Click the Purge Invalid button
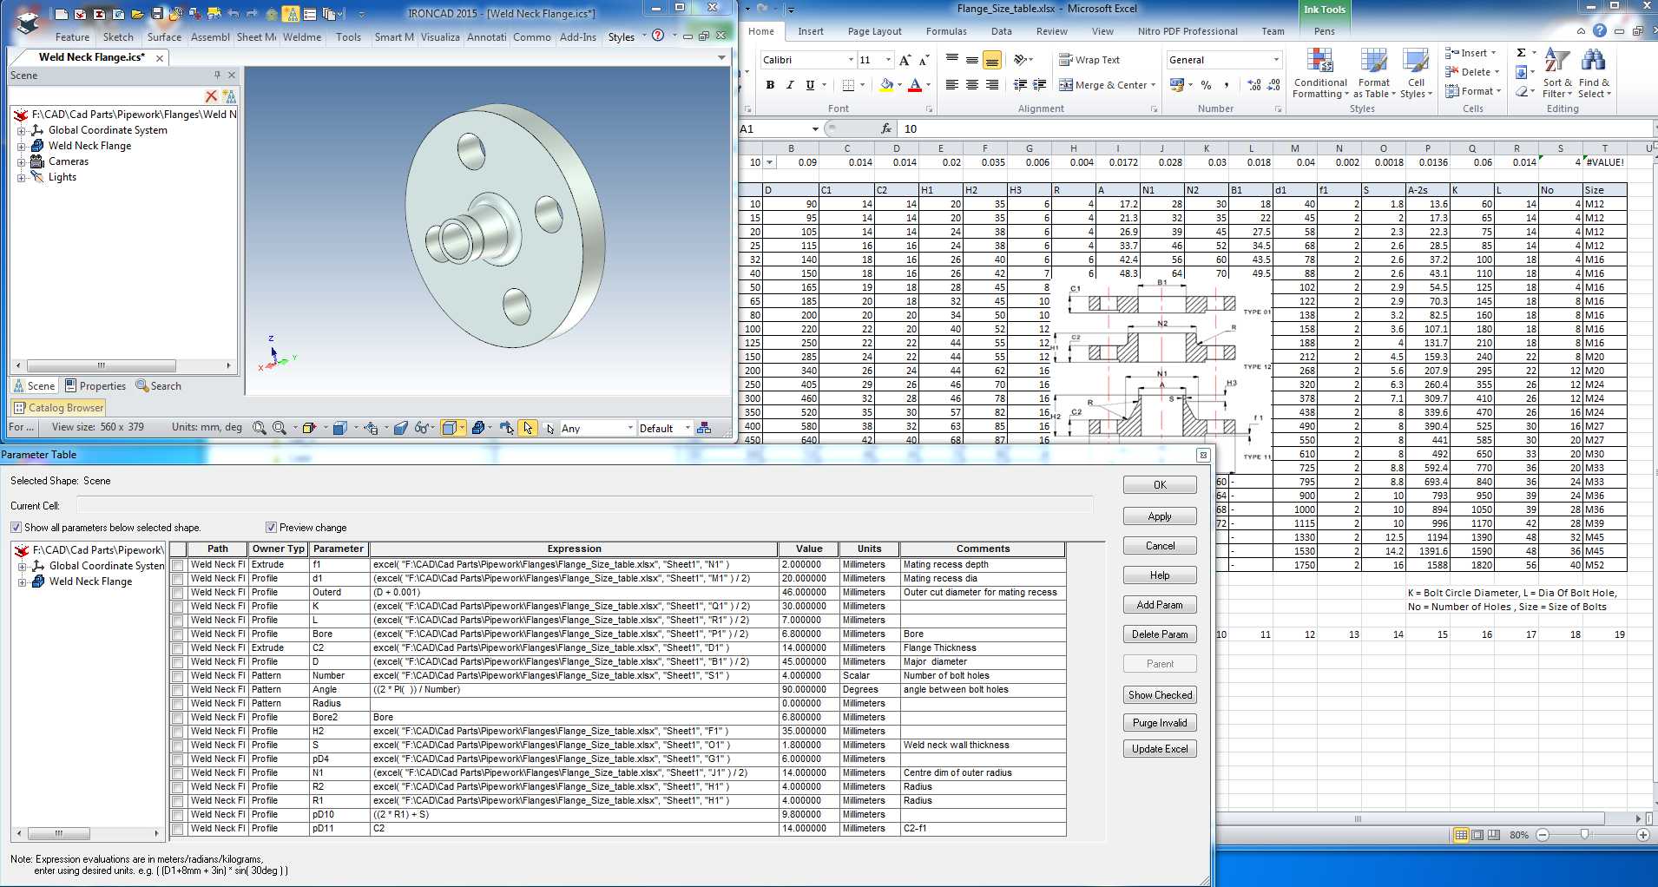 click(1160, 723)
